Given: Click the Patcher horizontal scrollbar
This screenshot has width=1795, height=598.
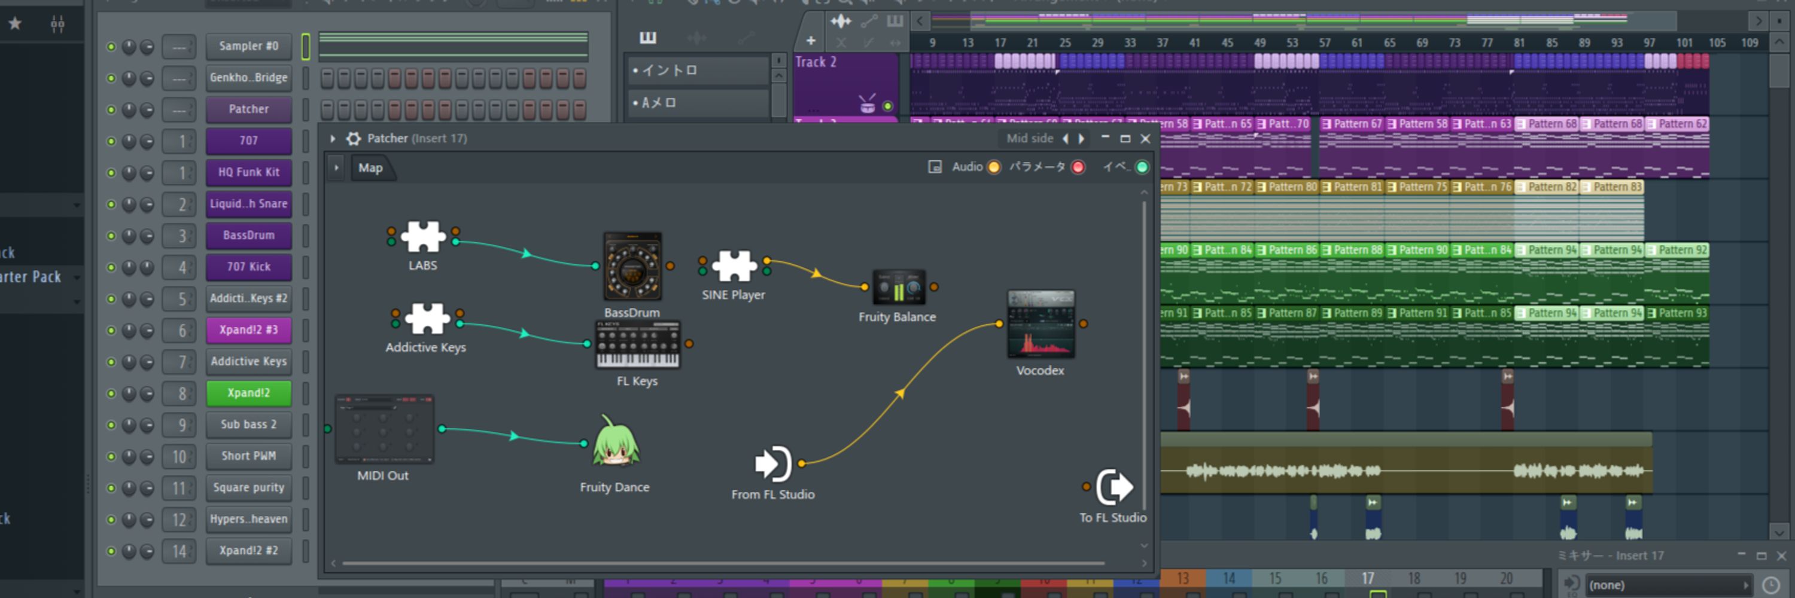Looking at the screenshot, I should pyautogui.click(x=723, y=563).
